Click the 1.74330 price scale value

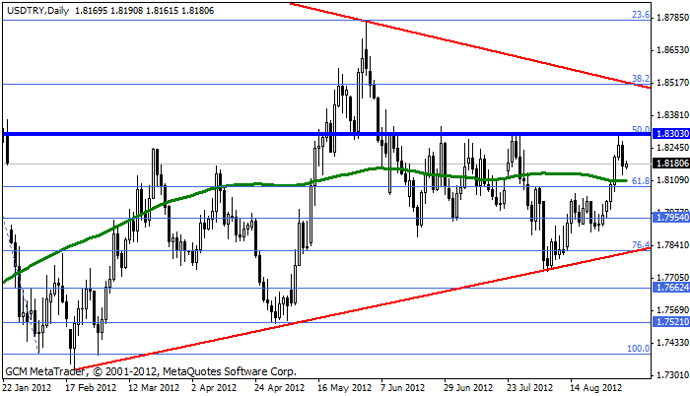[x=671, y=343]
